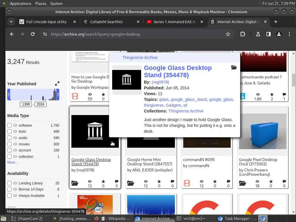Click folder icon in Google Glass popup

coord(234,67)
